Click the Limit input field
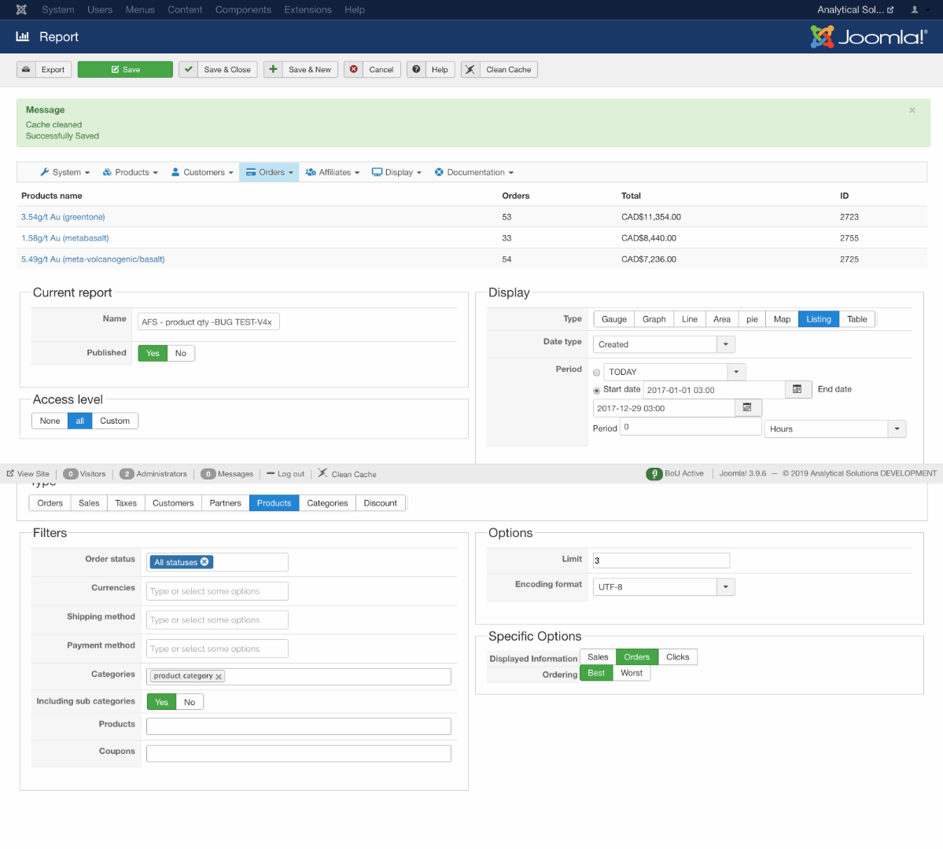The height and width of the screenshot is (849, 943). [661, 560]
